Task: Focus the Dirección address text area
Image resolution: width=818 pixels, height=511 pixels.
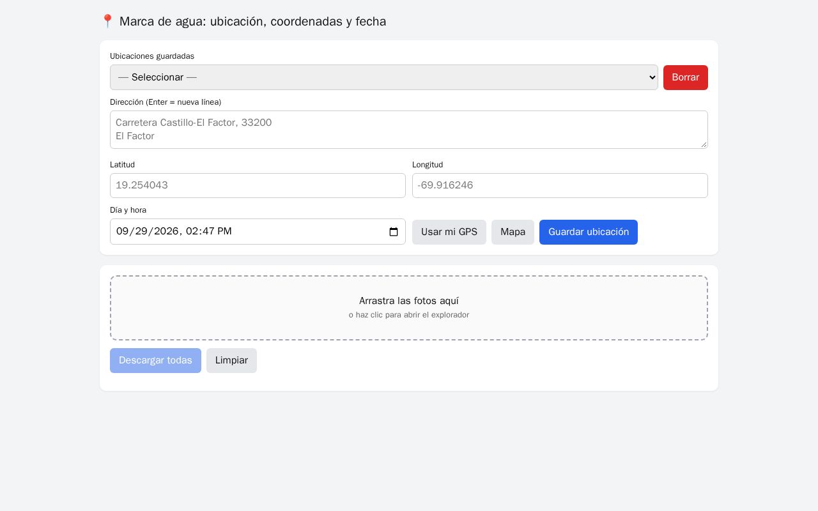Action: (x=409, y=130)
